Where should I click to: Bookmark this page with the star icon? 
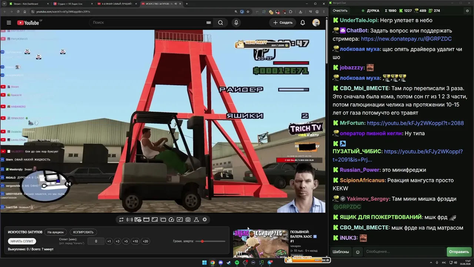coord(248,11)
